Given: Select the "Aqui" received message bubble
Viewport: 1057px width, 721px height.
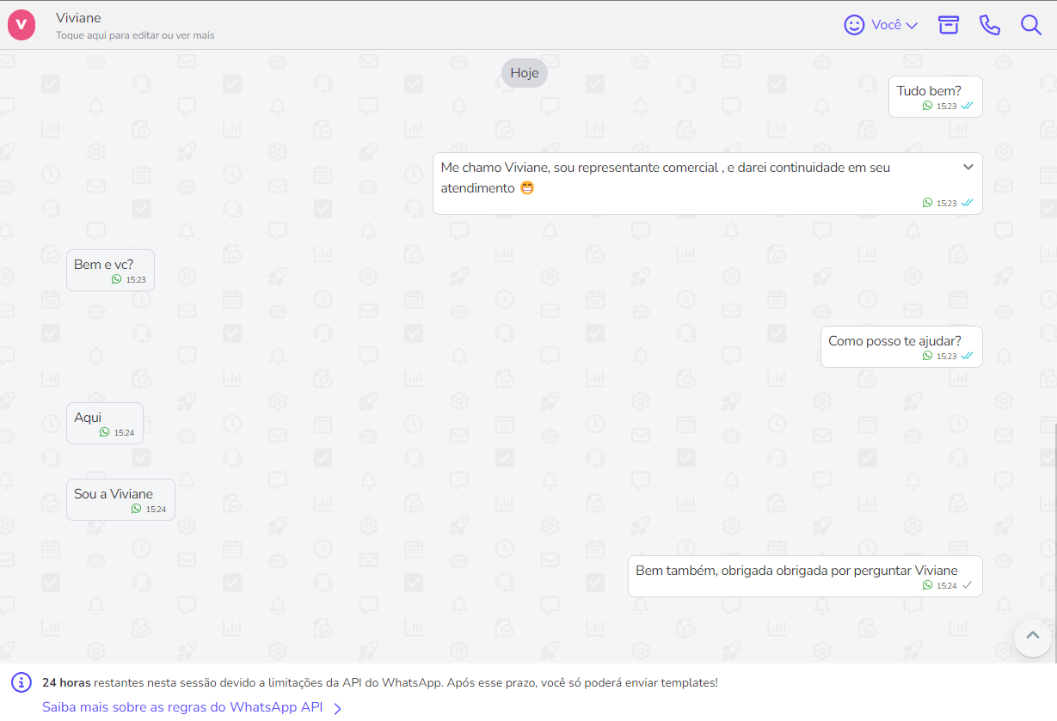Looking at the screenshot, I should point(104,423).
